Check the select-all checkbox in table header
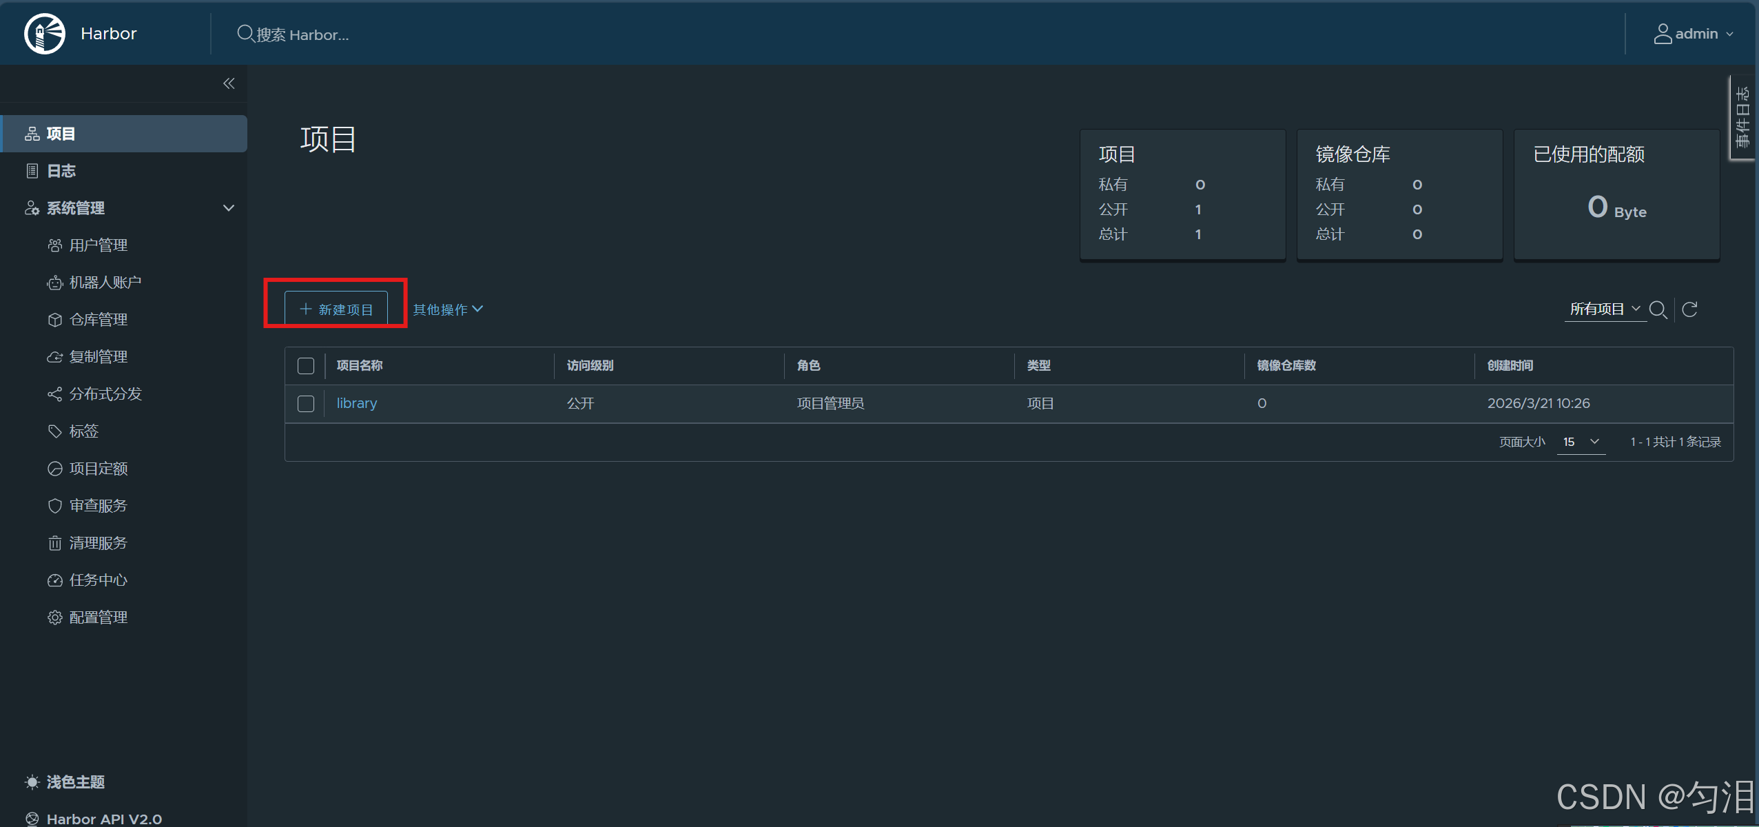 pyautogui.click(x=306, y=366)
